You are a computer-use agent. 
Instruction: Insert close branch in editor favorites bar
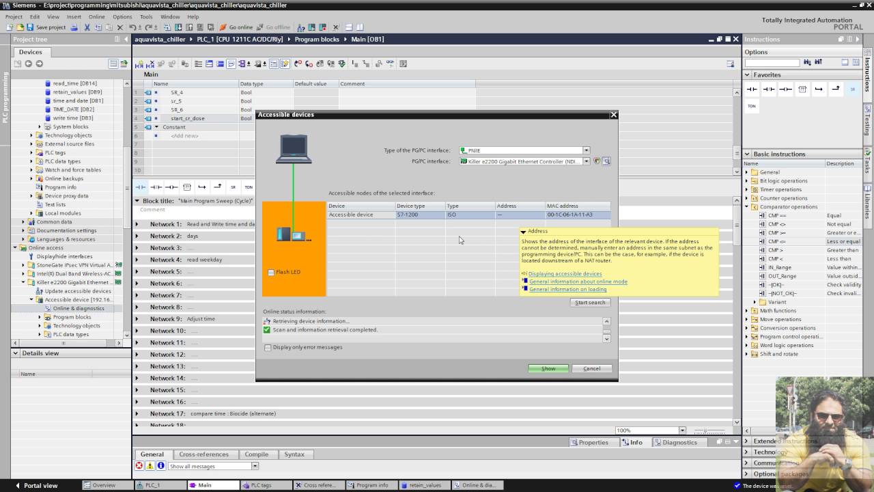click(x=218, y=187)
